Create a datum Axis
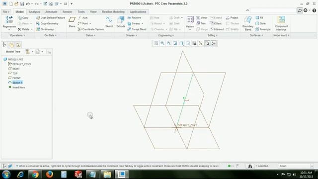 click(83, 18)
